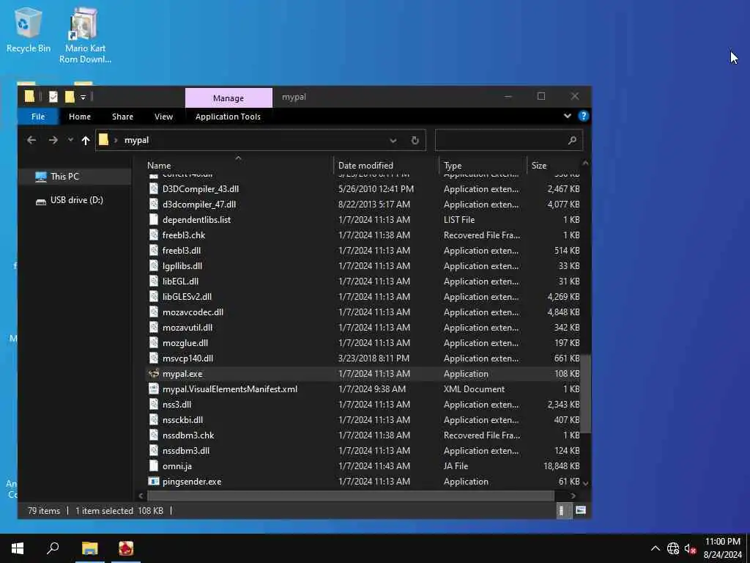This screenshot has height=563, width=750.
Task: Open the network status tray icon
Action: pos(673,548)
